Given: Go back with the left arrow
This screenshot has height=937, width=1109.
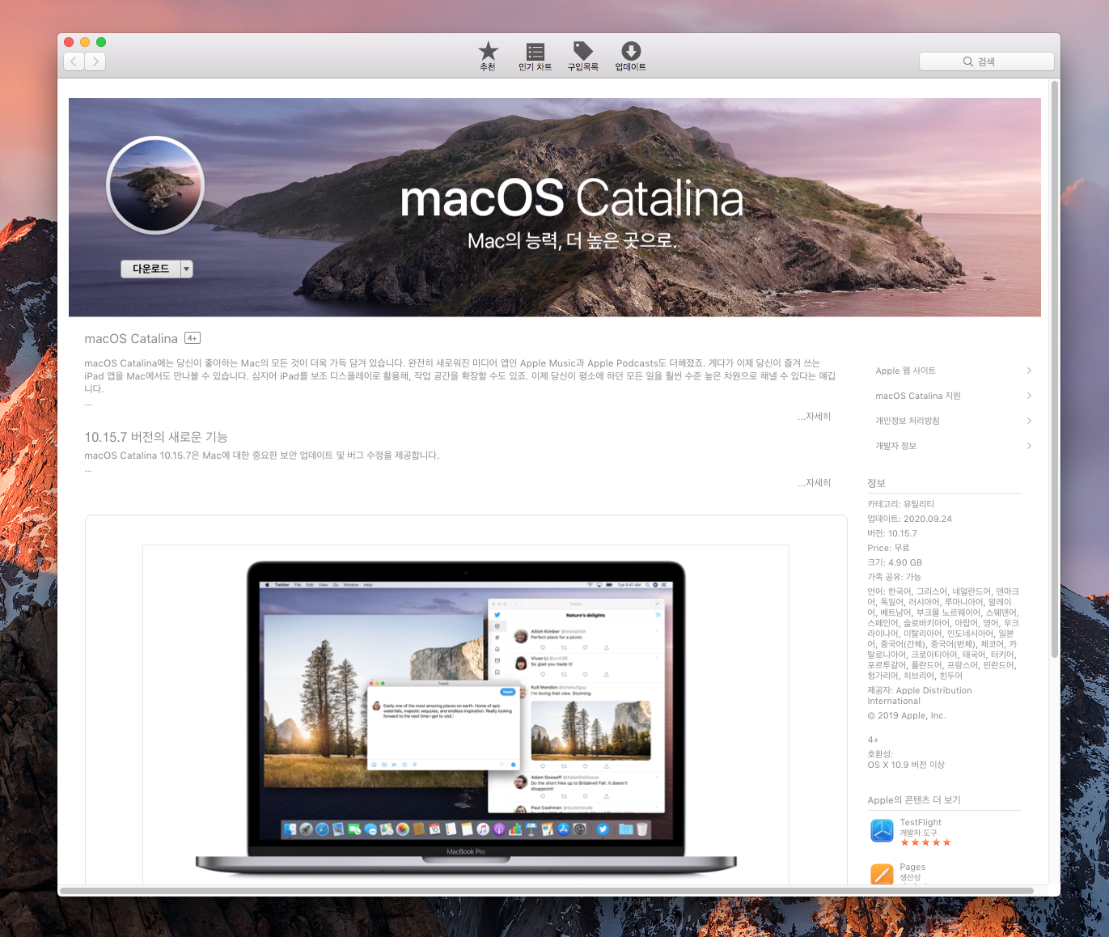Looking at the screenshot, I should click(74, 61).
